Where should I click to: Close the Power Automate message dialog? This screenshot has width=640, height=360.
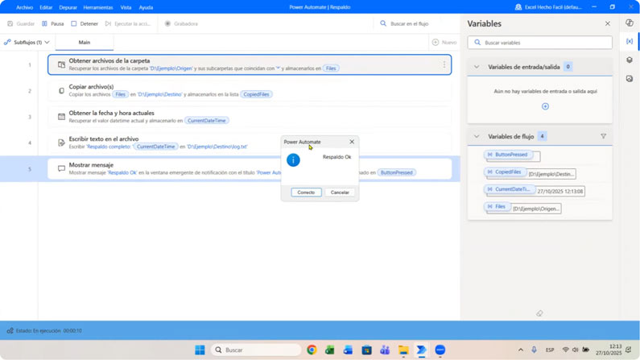352,142
